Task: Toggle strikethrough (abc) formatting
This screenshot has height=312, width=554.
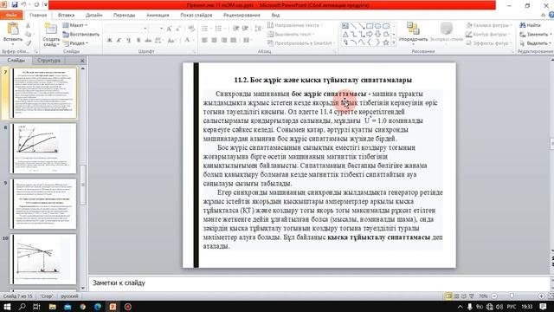Action: 148,41
